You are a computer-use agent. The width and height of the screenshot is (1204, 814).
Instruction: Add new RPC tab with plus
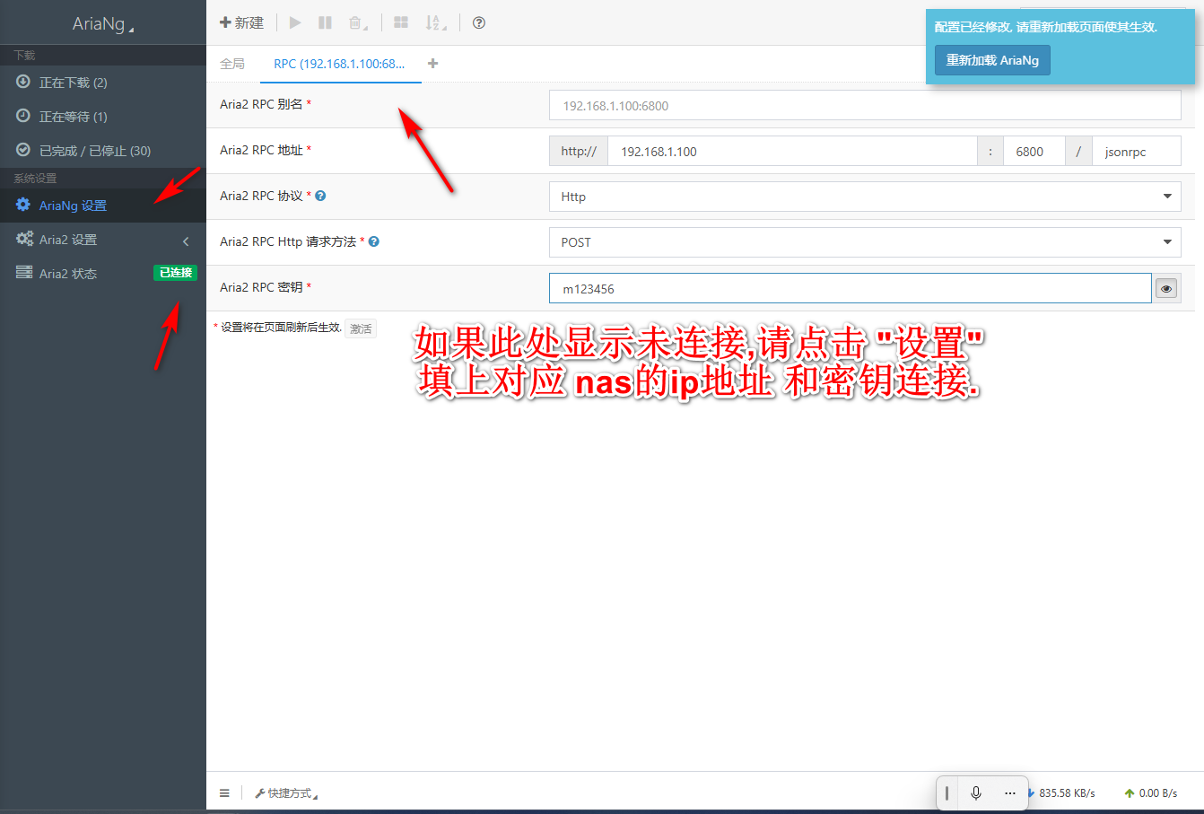(x=433, y=64)
